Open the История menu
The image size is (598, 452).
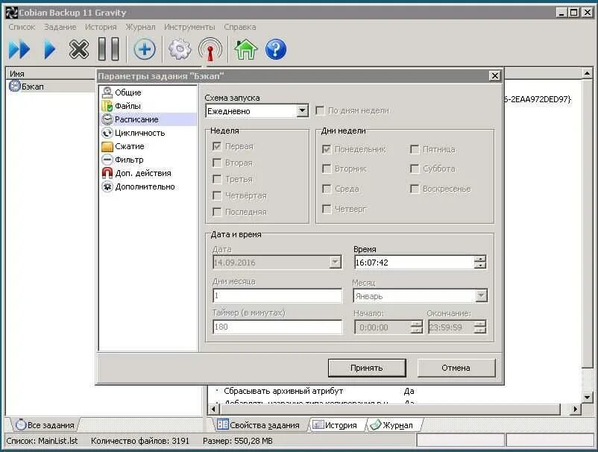click(x=101, y=27)
